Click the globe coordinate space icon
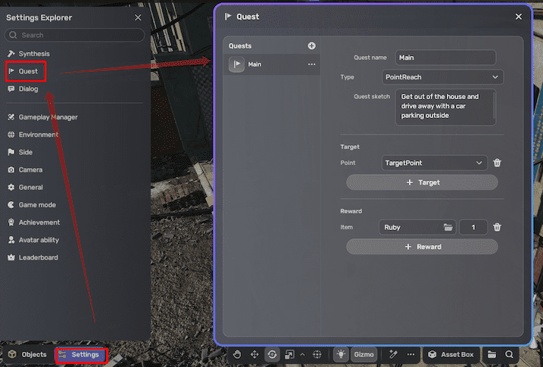This screenshot has height=367, width=543. [317, 354]
